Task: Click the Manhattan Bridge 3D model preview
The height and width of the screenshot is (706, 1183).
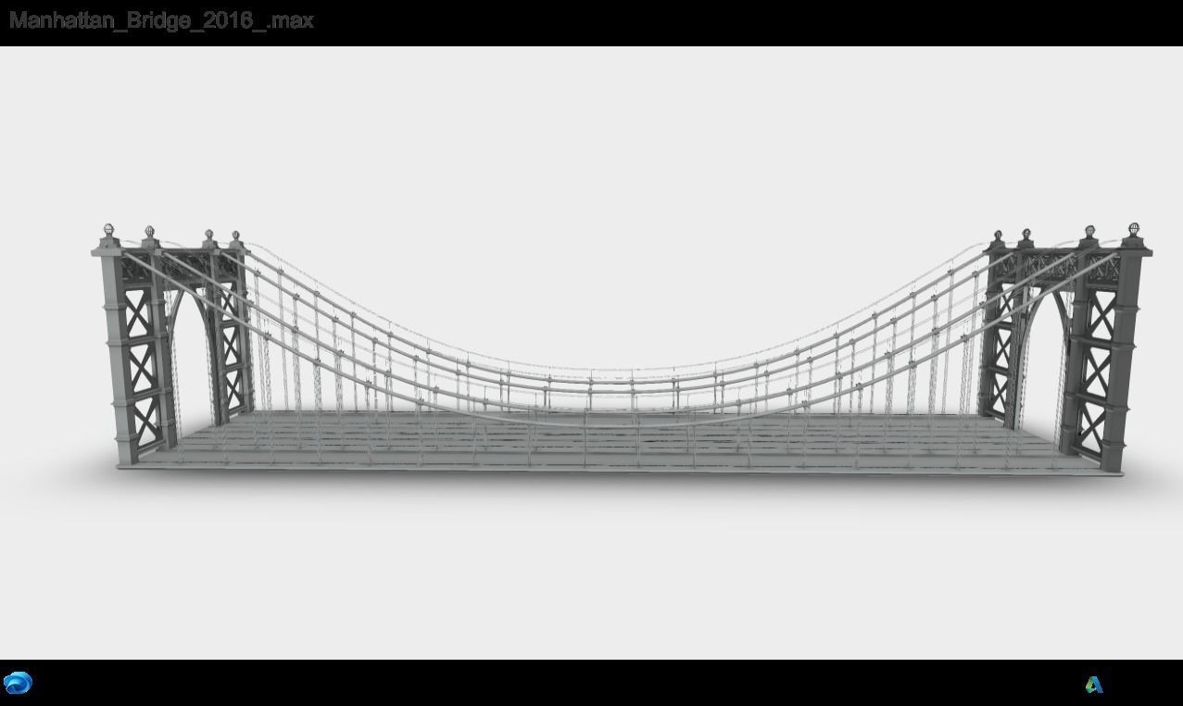Action: (622, 350)
